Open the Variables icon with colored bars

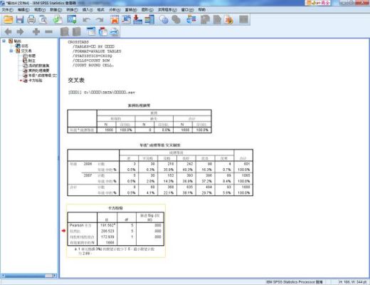[x=149, y=19]
